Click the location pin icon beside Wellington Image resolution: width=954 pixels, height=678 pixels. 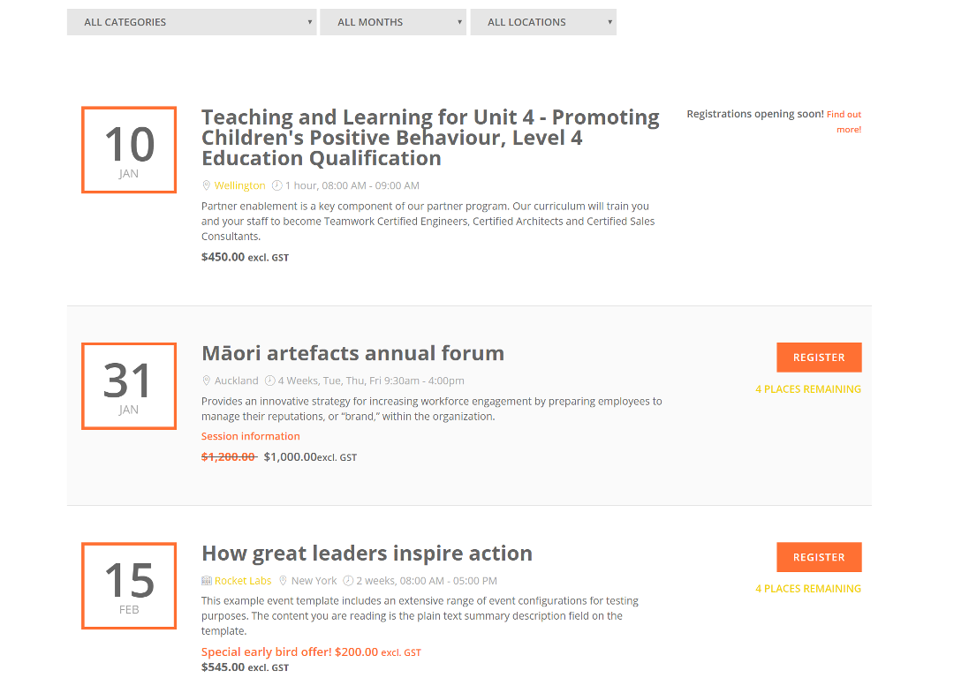(206, 185)
